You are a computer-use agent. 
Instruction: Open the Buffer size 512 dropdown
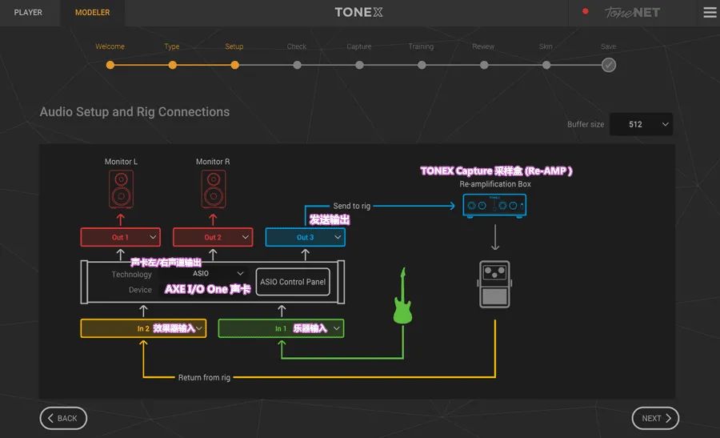pos(641,124)
